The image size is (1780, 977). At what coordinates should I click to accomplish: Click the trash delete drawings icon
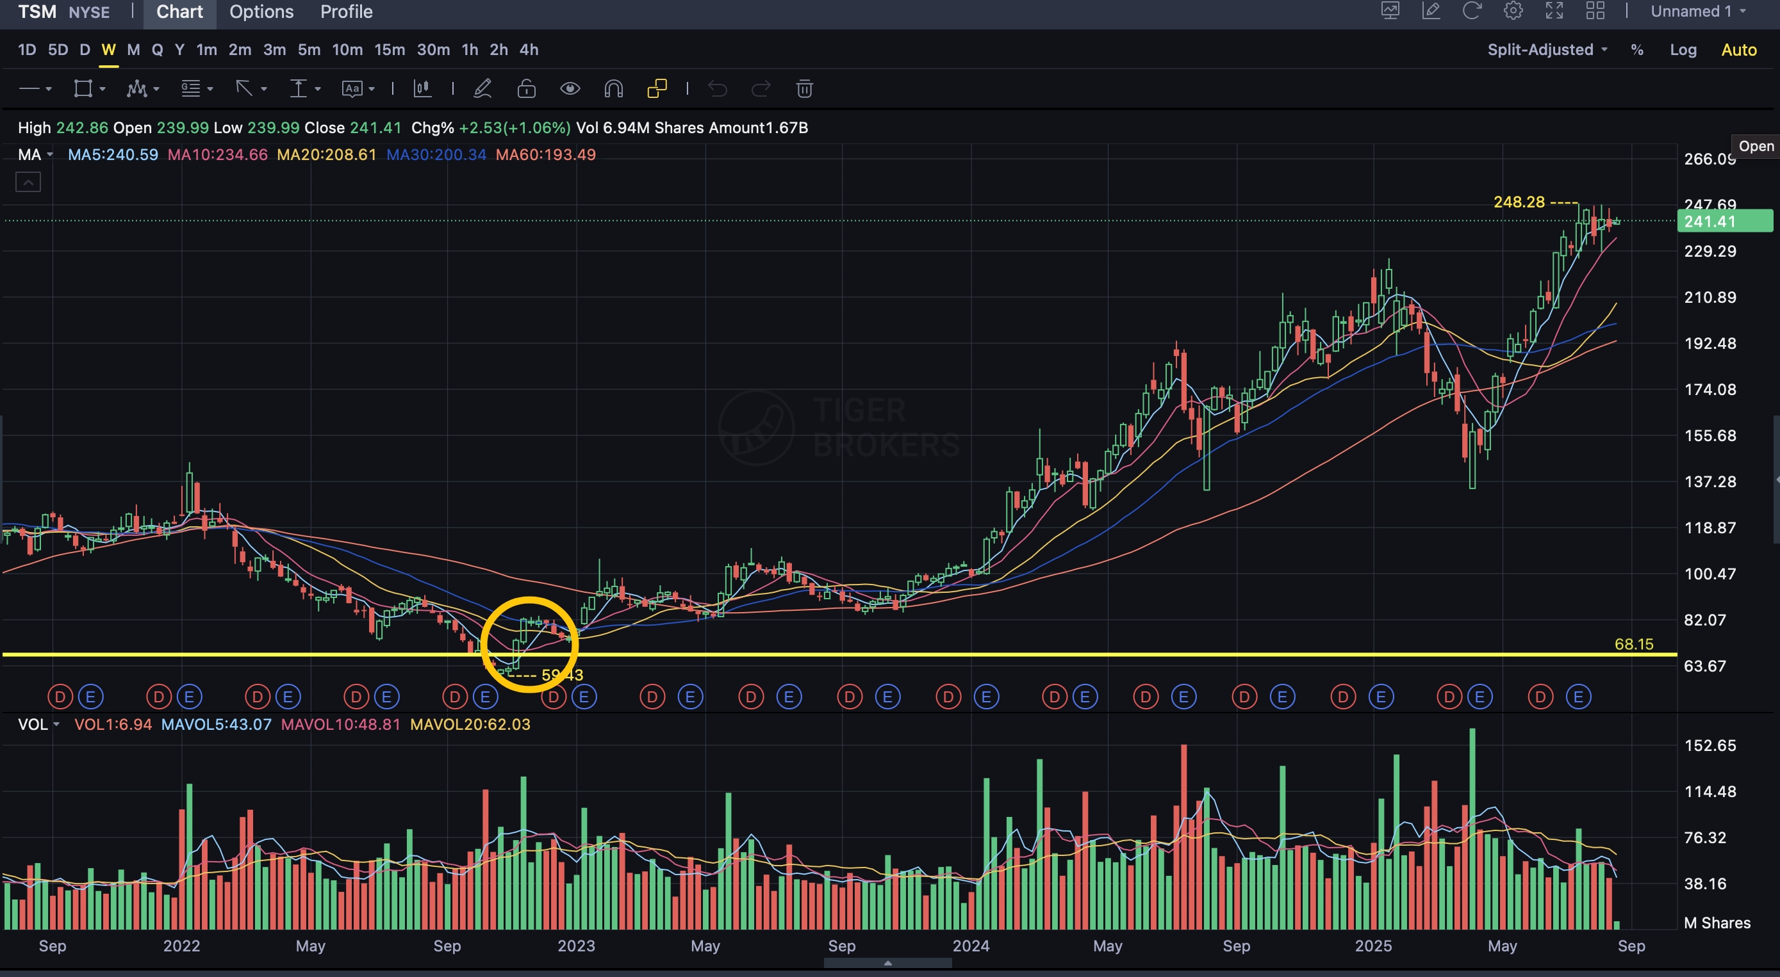(804, 88)
